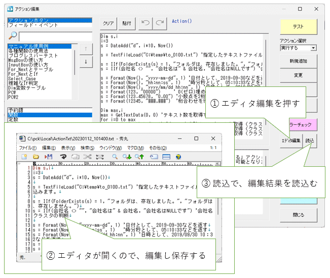Open 表示(V) menu in Hidemaru

pos(68,148)
